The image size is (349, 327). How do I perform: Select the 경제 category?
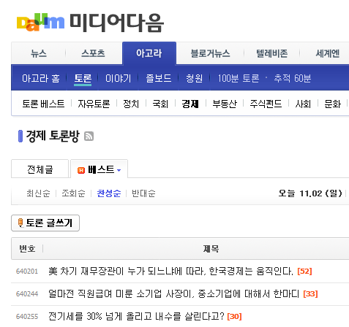tap(190, 104)
